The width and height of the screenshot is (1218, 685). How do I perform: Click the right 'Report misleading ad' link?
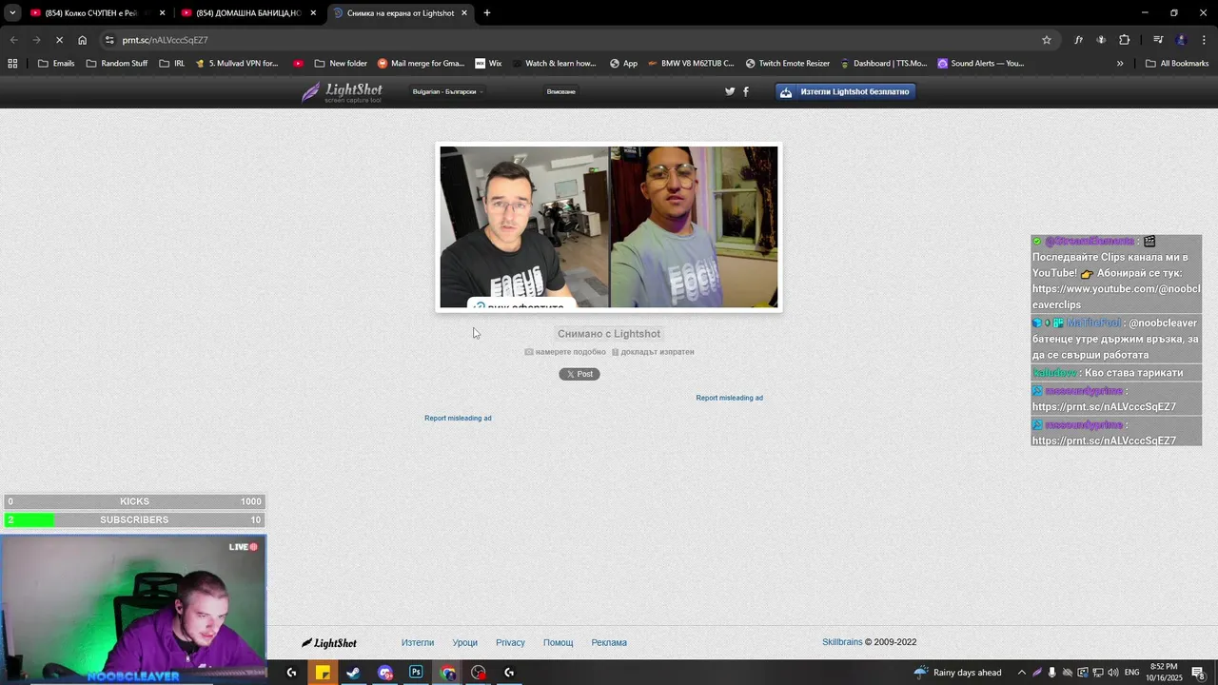(x=729, y=398)
